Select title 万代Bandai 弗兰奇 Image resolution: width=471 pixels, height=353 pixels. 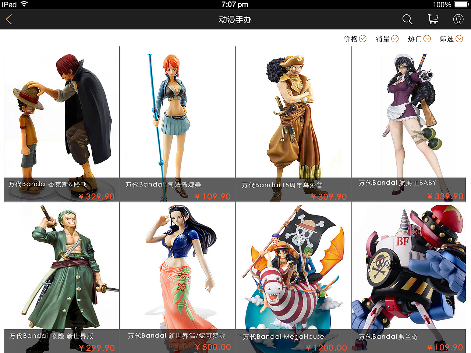[x=388, y=336]
